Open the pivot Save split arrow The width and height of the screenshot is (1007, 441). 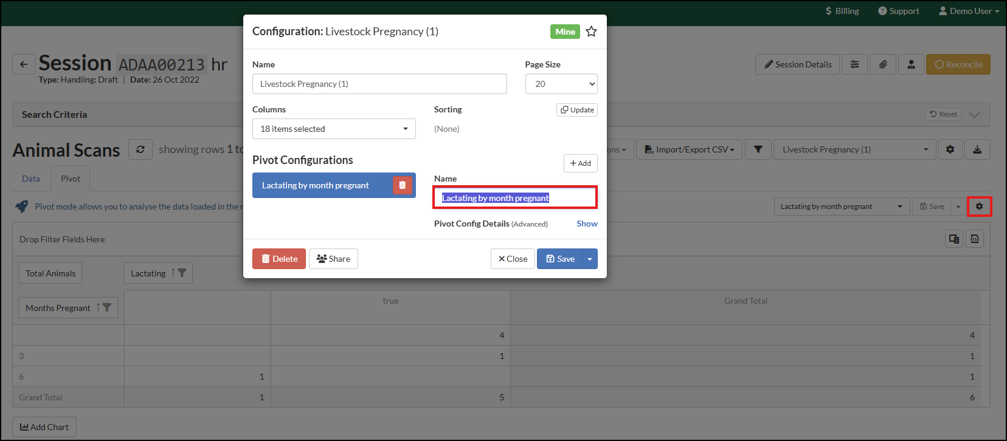pyautogui.click(x=958, y=207)
